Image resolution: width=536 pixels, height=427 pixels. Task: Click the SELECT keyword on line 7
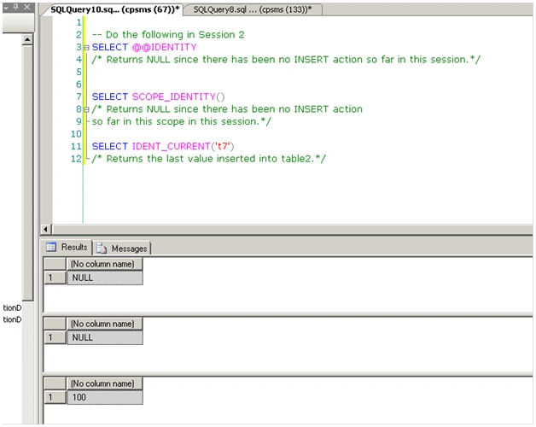click(110, 97)
